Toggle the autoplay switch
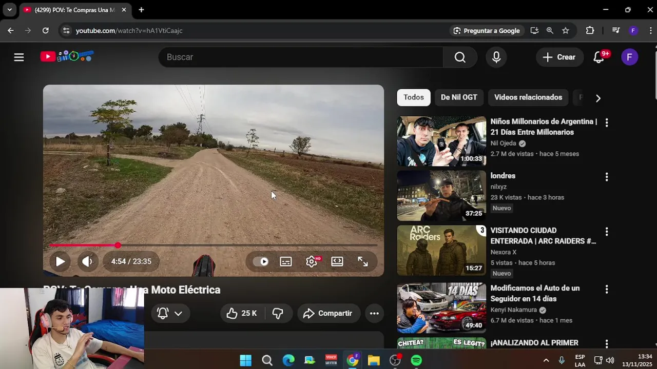 pyautogui.click(x=261, y=261)
